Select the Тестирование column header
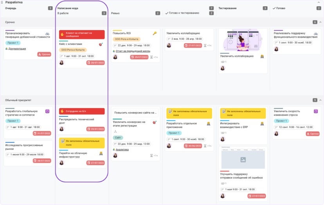The image size is (324, 205). pos(227,8)
